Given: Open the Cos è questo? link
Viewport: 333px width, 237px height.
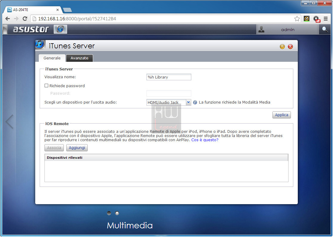Looking at the screenshot, I should [x=205, y=140].
